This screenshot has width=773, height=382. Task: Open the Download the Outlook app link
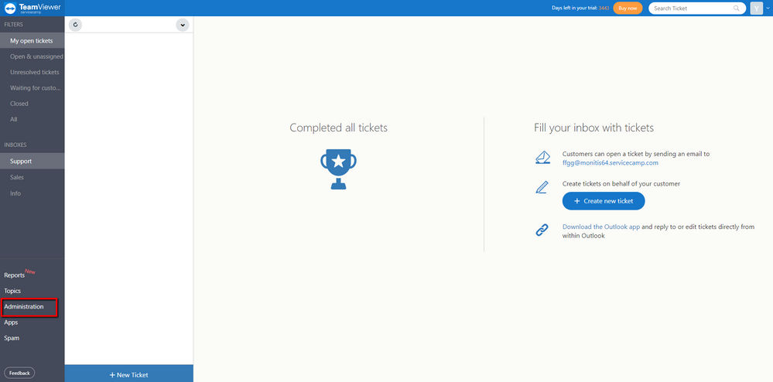[601, 227]
